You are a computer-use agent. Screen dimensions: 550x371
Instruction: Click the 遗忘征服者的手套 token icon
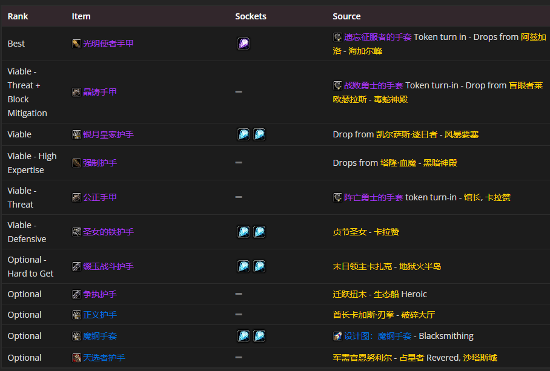tap(337, 37)
